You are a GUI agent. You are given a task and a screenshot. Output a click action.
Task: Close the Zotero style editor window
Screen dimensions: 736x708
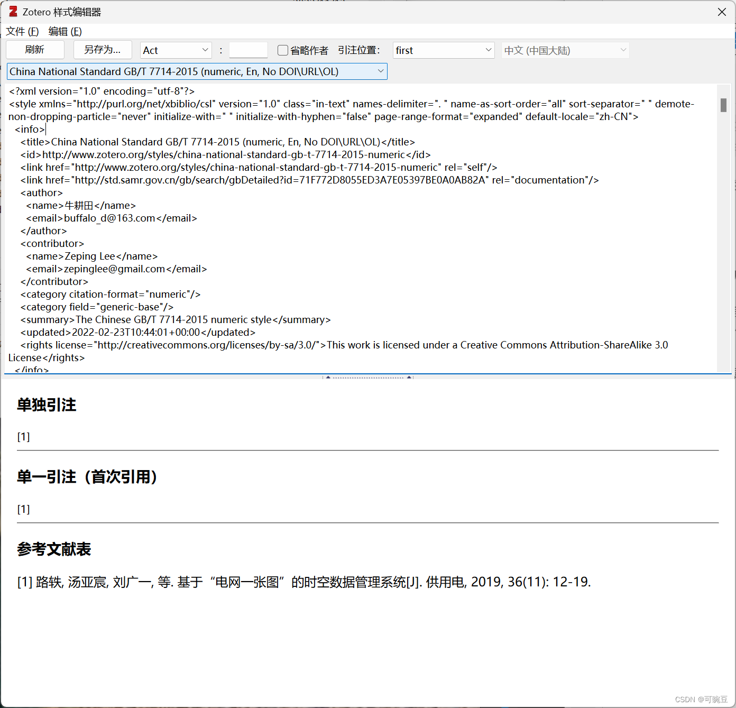722,12
